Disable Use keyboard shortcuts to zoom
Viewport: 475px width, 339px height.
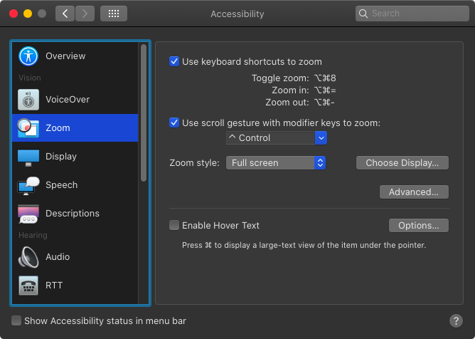coord(174,61)
